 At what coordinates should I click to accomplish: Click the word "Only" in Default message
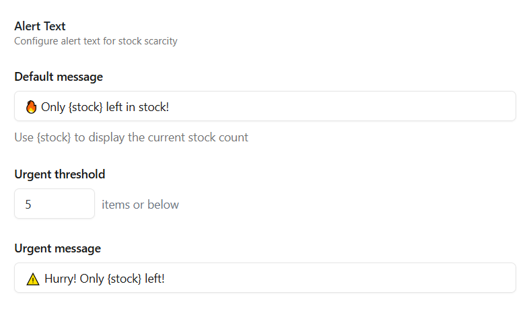54,106
